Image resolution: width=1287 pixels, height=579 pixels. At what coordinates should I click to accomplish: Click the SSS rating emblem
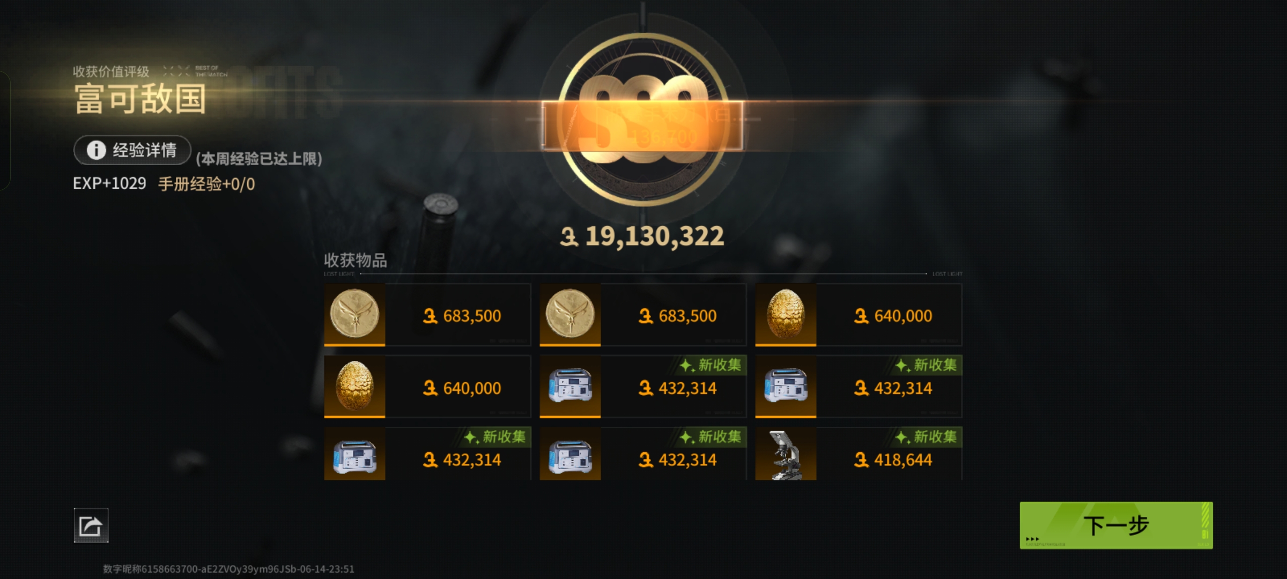coord(643,119)
